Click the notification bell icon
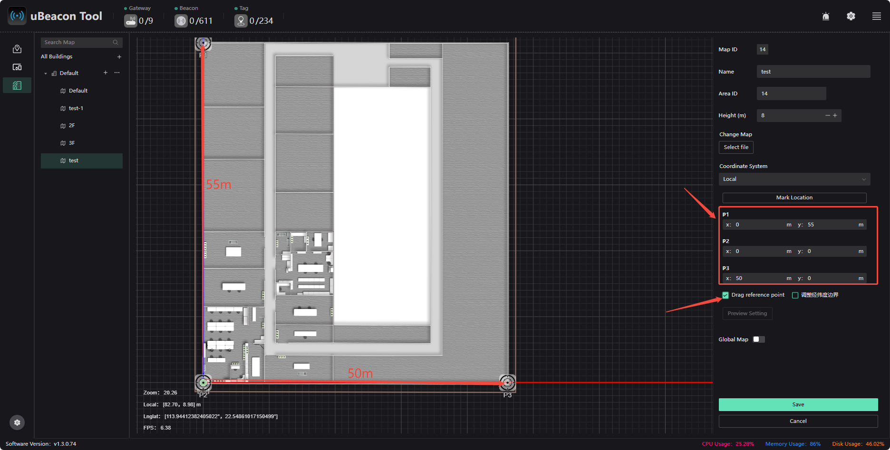Viewport: 890px width, 450px height. (x=826, y=16)
